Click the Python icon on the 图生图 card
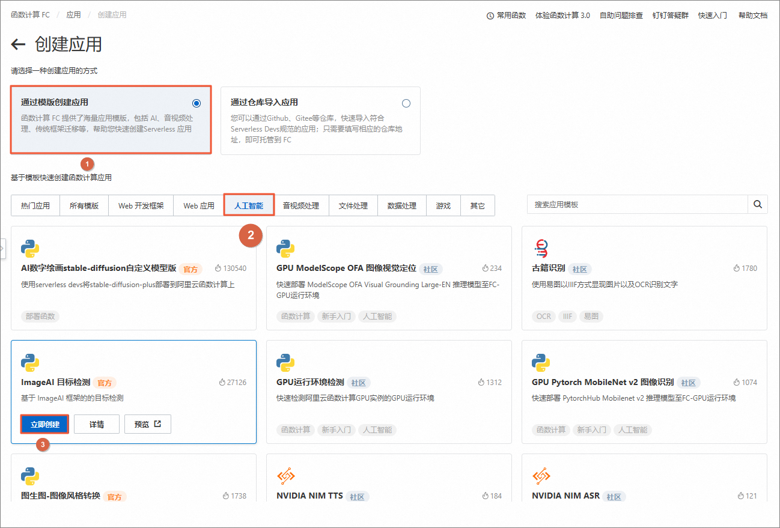Viewport: 780px width, 528px height. 30,476
